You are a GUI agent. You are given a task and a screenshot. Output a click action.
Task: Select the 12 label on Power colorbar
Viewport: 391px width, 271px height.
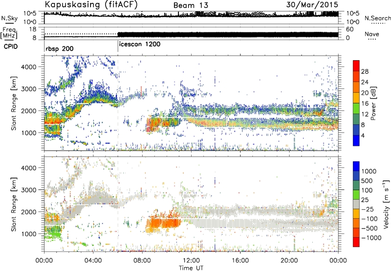point(365,114)
